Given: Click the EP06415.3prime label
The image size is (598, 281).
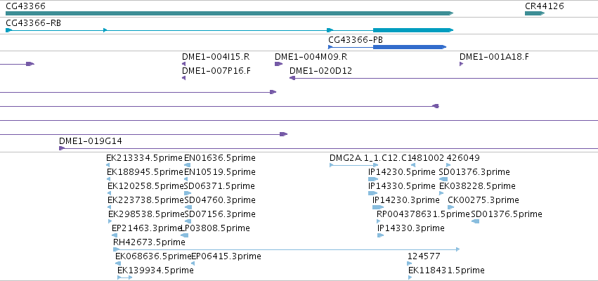Looking at the screenshot, I should 226,256.
